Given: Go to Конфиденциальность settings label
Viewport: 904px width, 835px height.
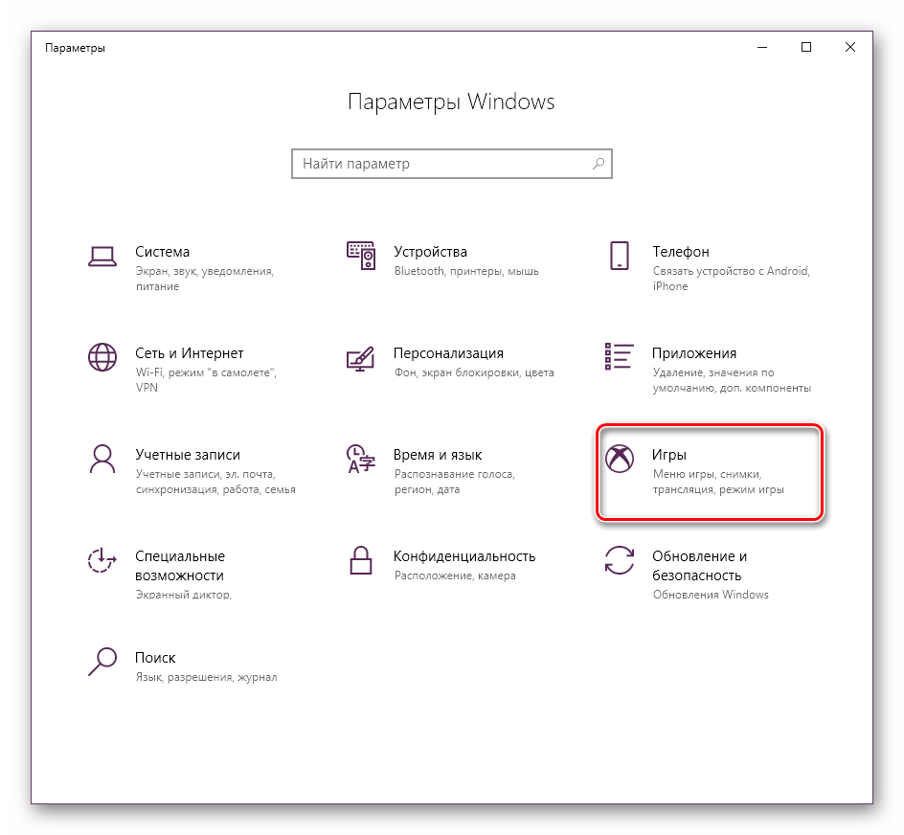Looking at the screenshot, I should pyautogui.click(x=463, y=556).
